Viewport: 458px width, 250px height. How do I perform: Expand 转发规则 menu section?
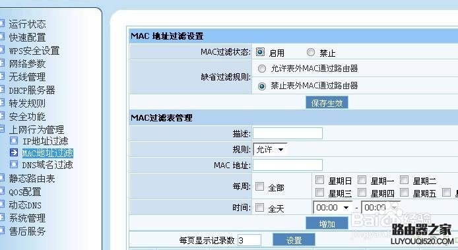pos(27,104)
